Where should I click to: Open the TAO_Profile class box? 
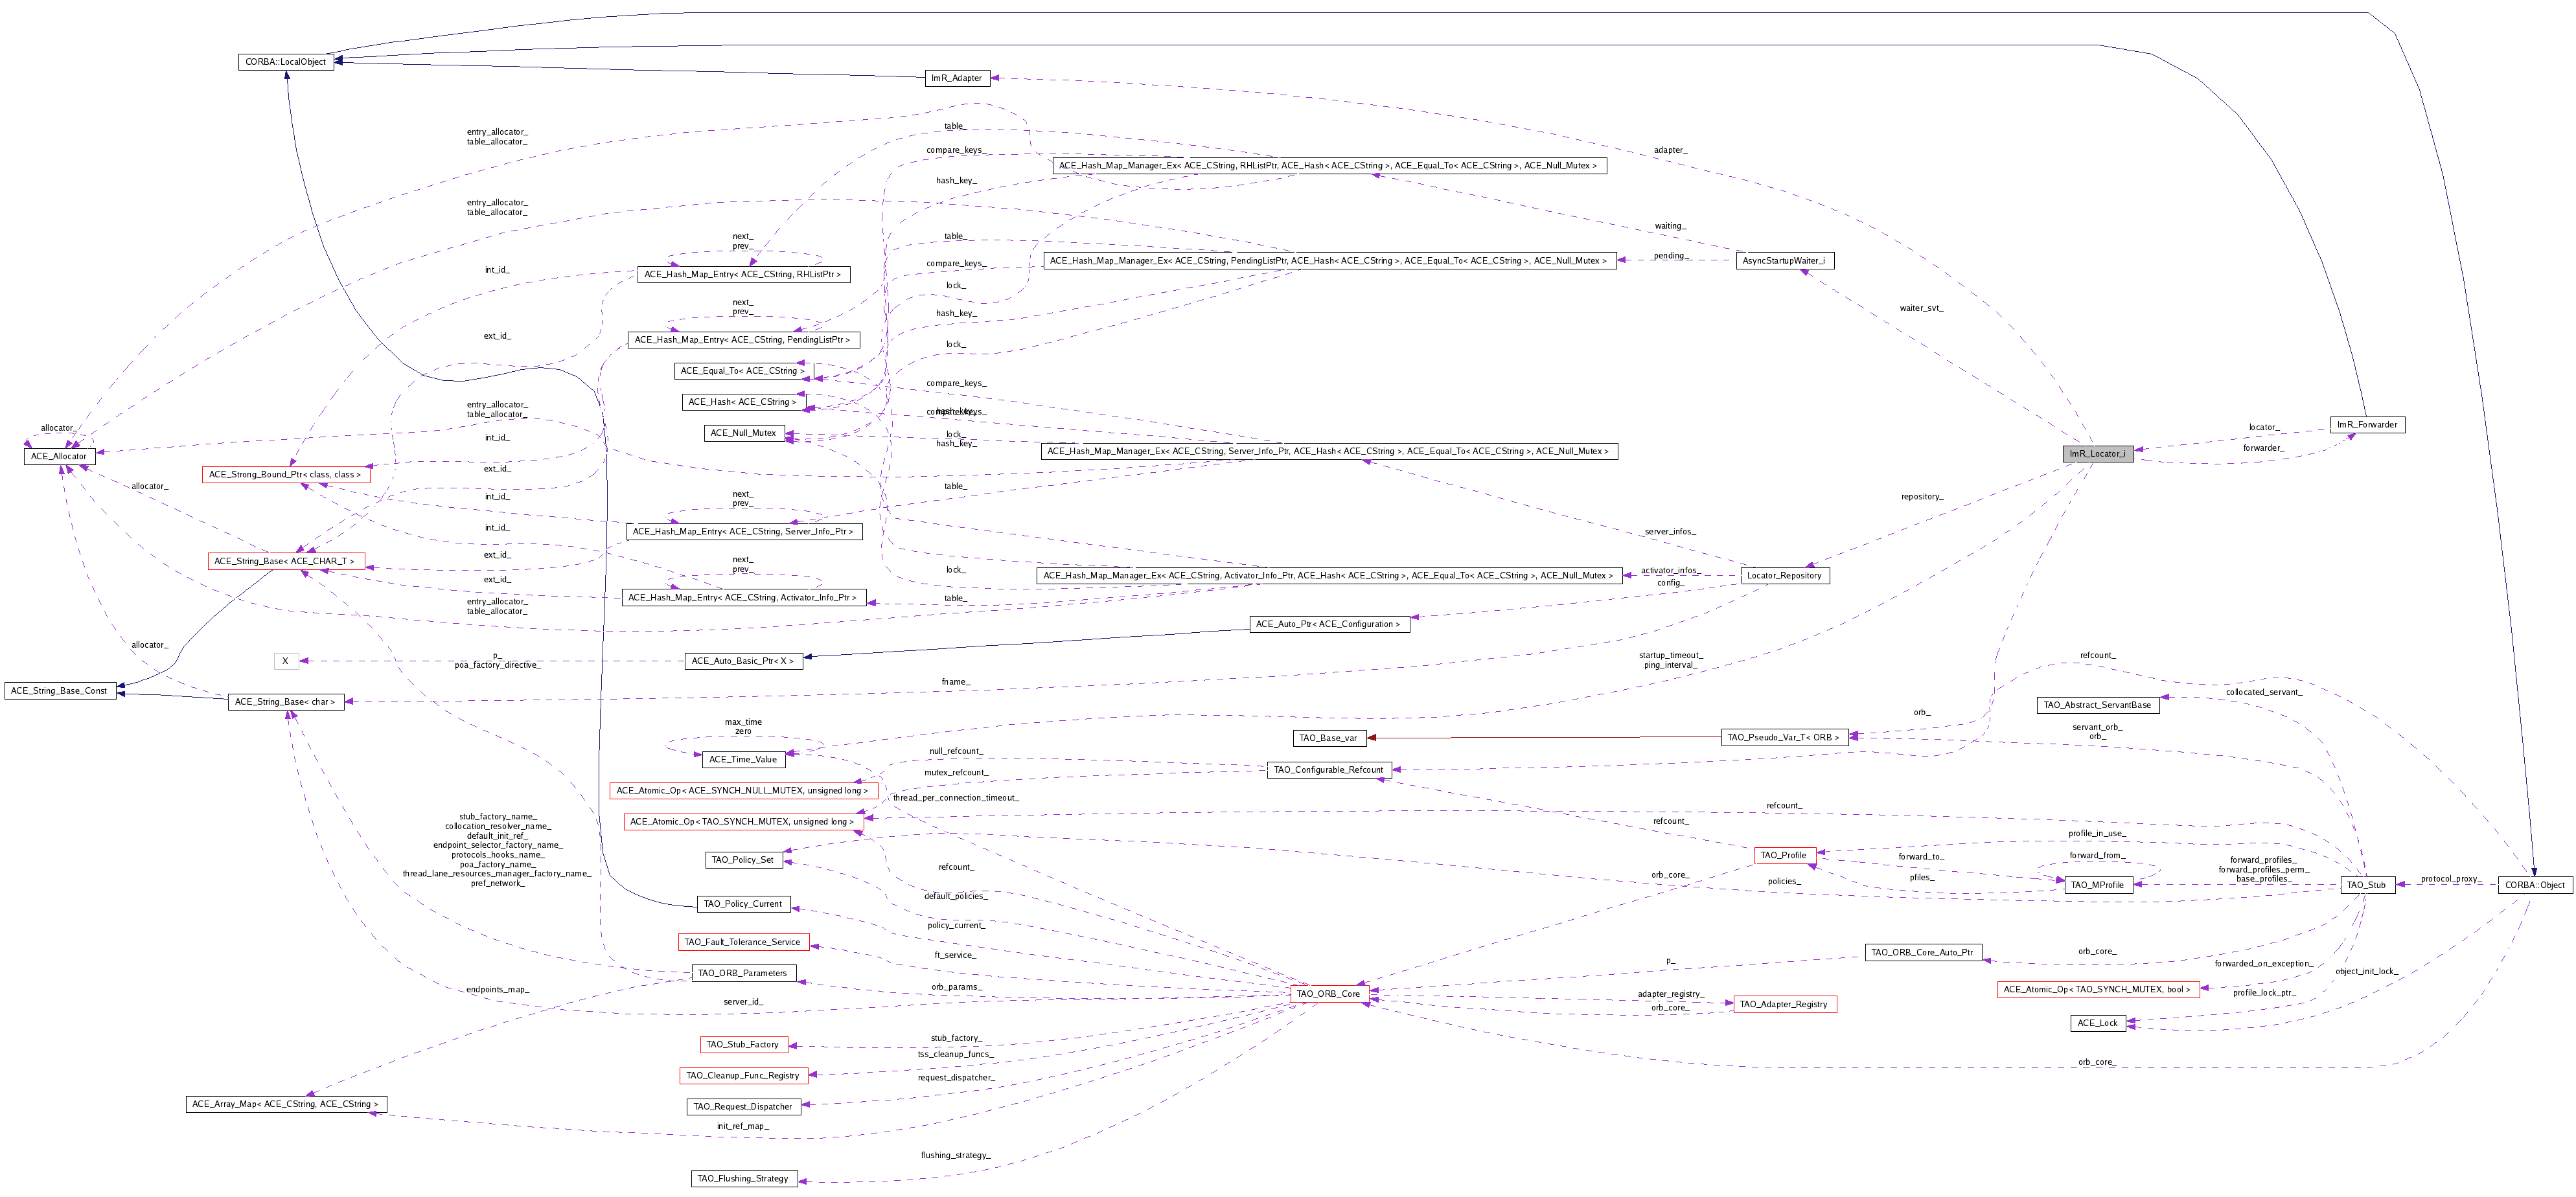coord(1783,855)
